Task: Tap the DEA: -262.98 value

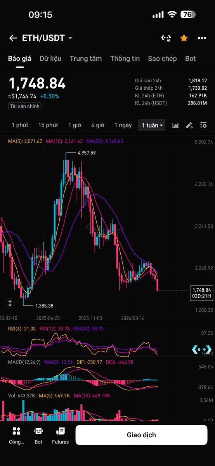Action: click(x=120, y=362)
